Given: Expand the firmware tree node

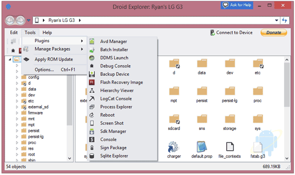Looking at the screenshot, I should [x=17, y=113].
